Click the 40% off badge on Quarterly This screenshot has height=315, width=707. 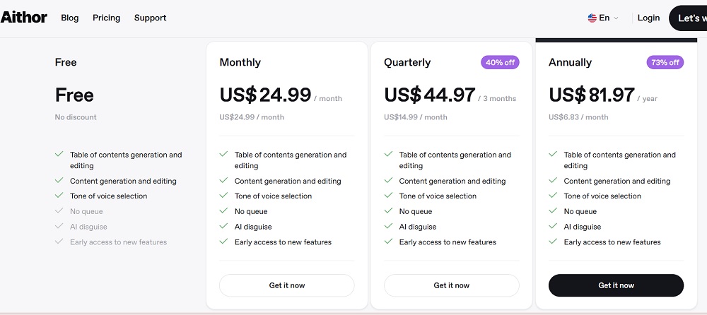point(500,62)
